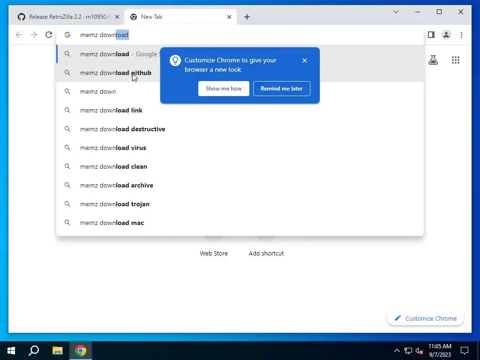Open the Windows Start menu
The width and height of the screenshot is (480, 360).
pos(11,351)
